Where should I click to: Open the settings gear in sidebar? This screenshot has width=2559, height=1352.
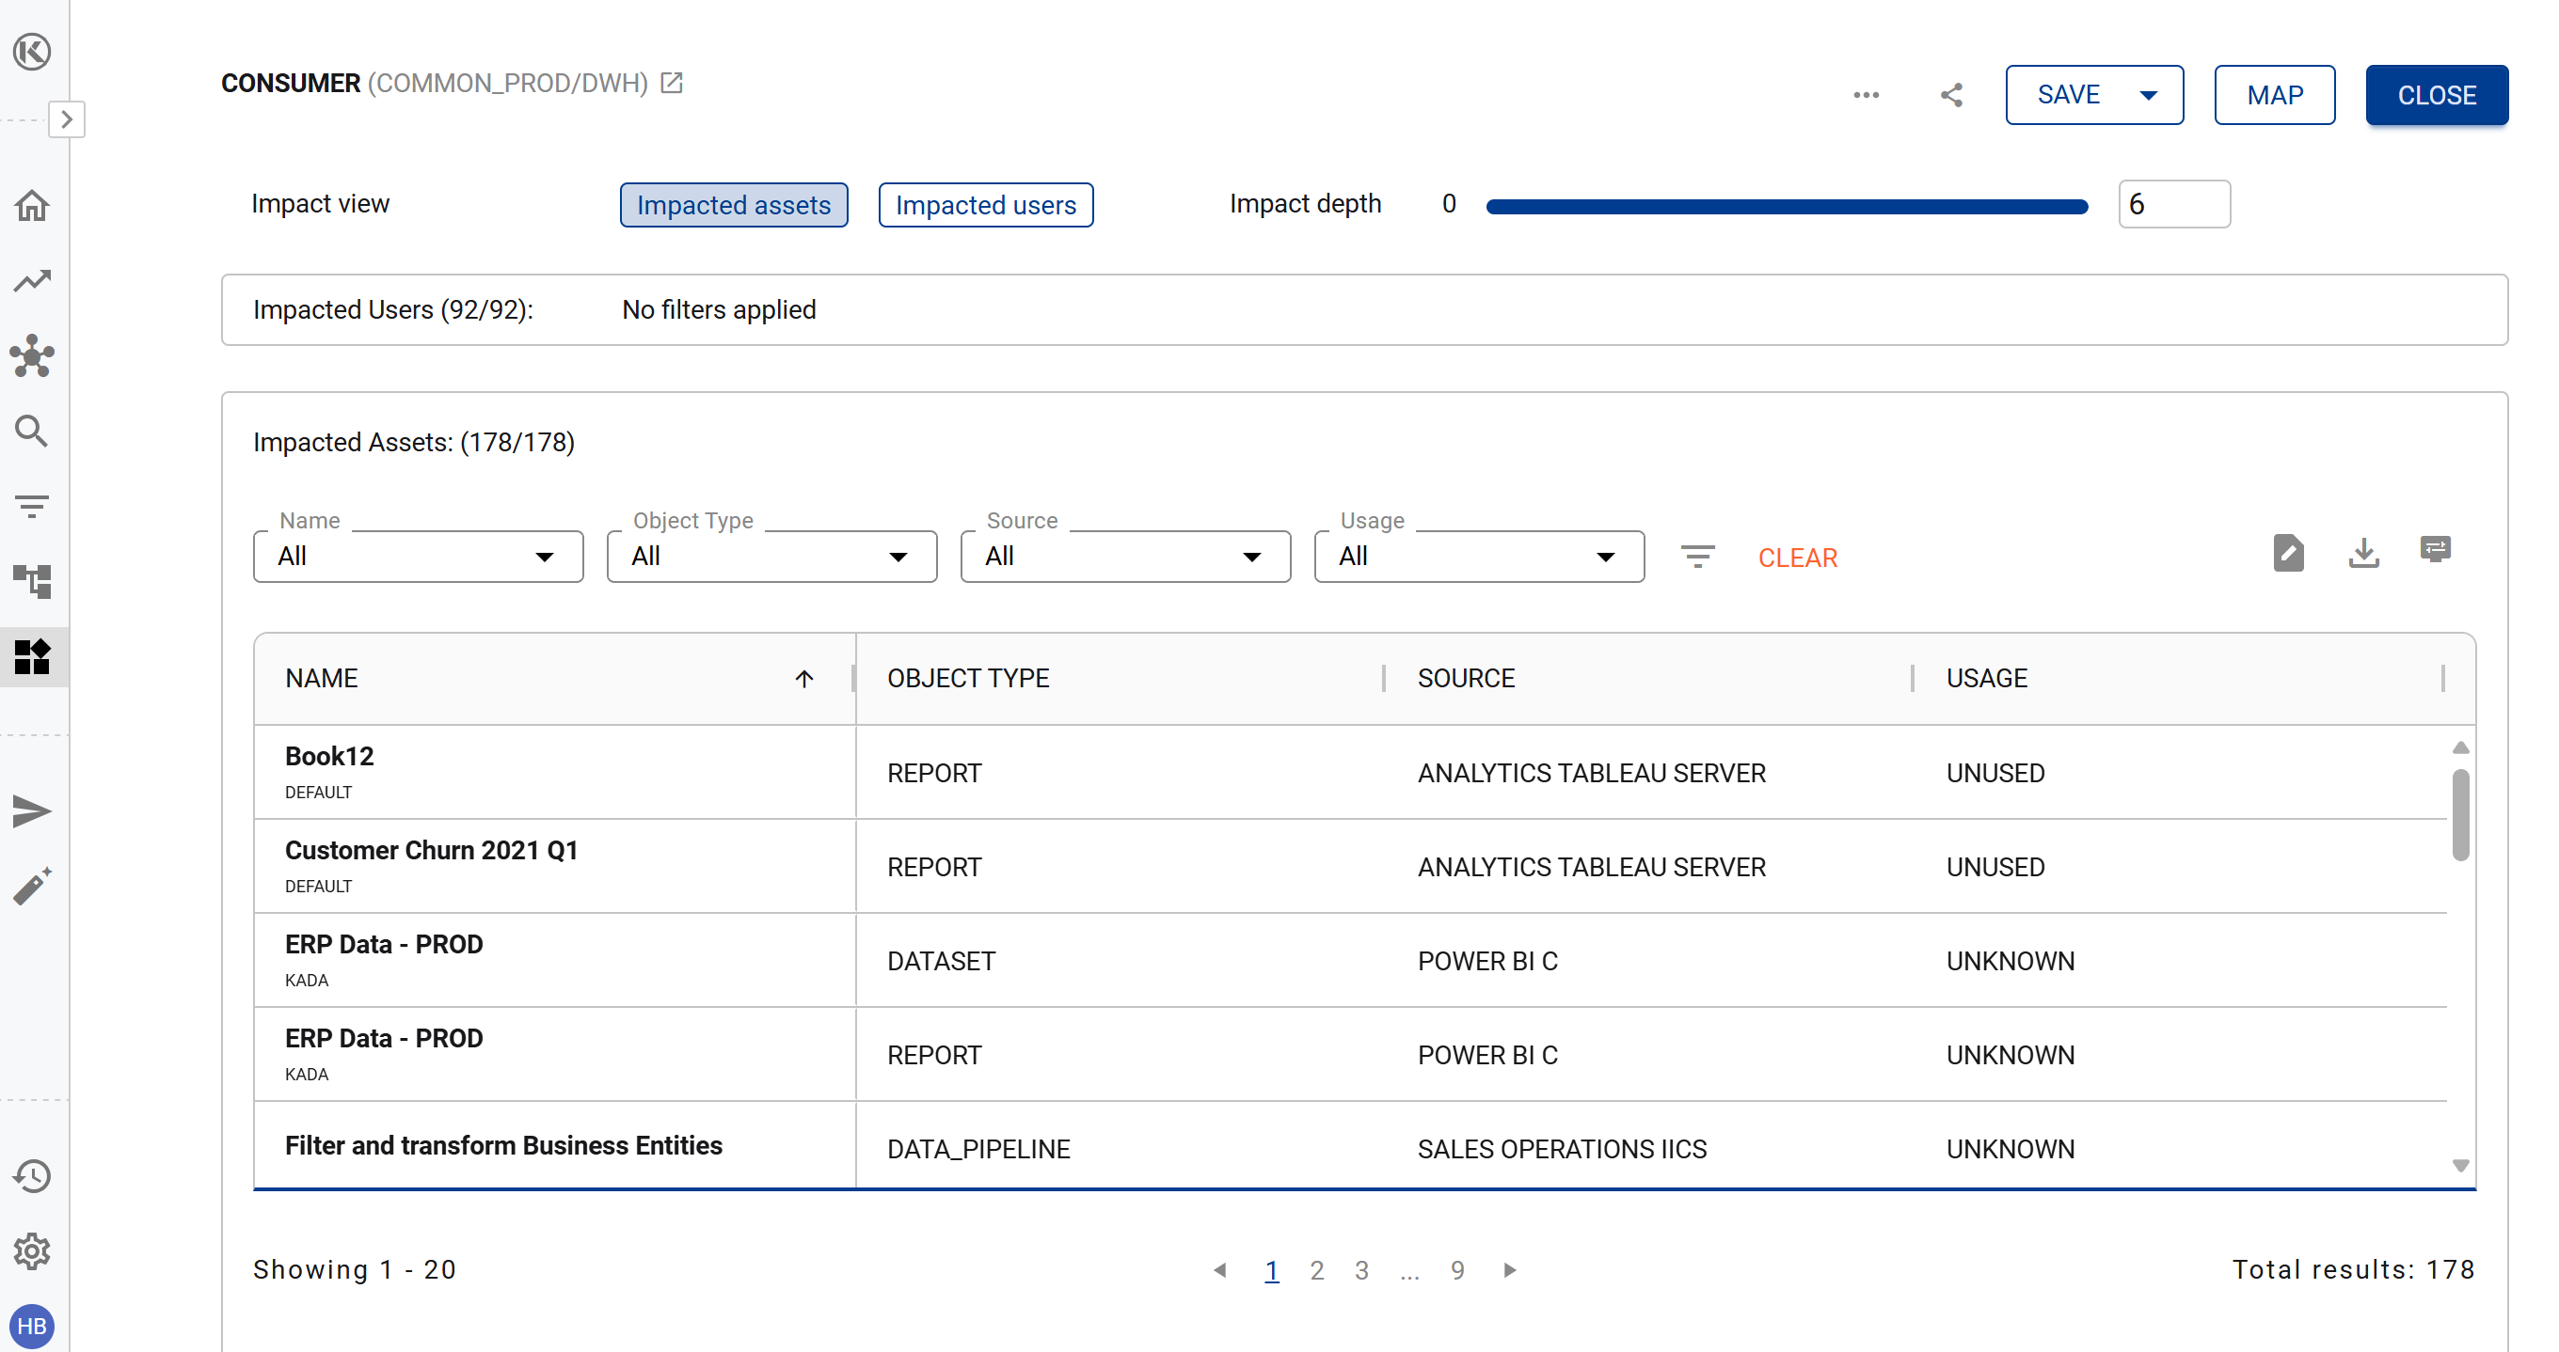click(33, 1250)
